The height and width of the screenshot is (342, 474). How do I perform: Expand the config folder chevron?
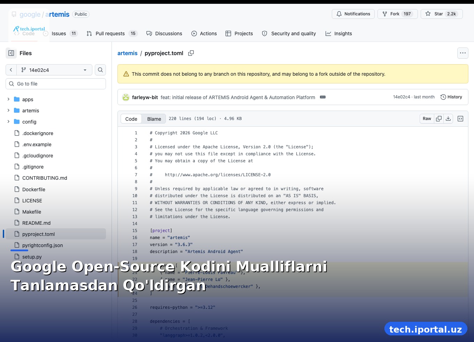pyautogui.click(x=8, y=122)
